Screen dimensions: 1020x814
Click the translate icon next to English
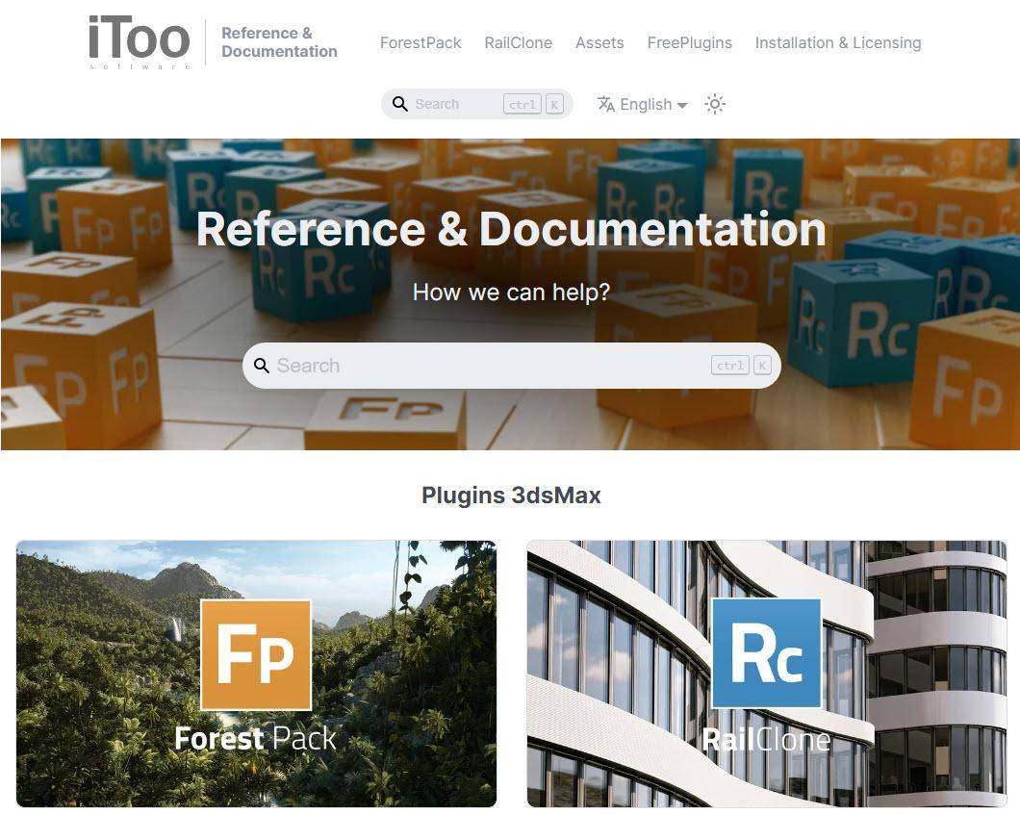[x=606, y=104]
